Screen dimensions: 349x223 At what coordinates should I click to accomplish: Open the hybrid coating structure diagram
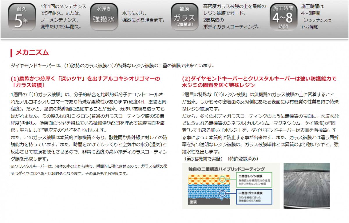coord(231,186)
